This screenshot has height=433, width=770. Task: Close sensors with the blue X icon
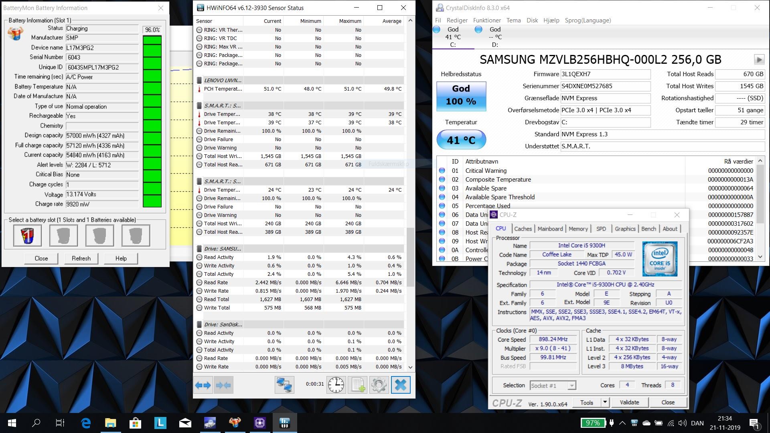click(401, 385)
